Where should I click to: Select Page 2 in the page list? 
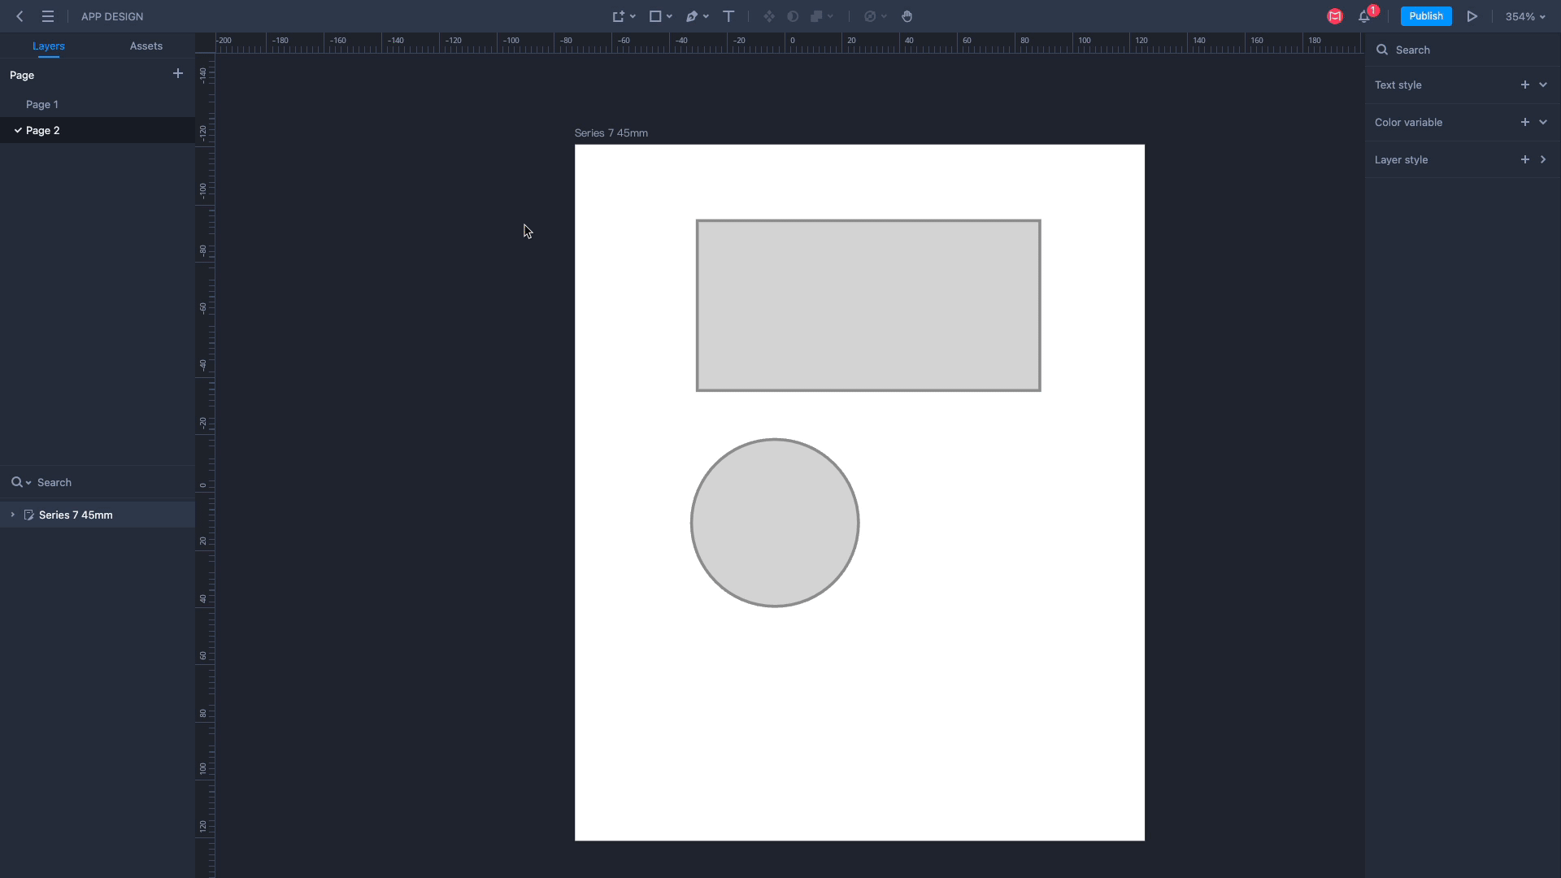coord(98,130)
